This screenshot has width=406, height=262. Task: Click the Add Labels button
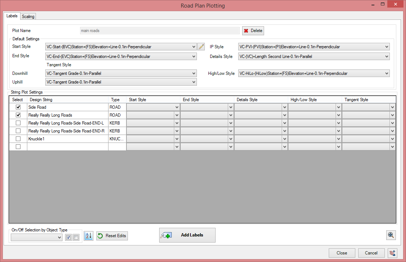click(187, 235)
